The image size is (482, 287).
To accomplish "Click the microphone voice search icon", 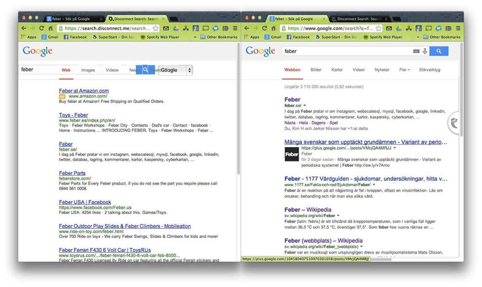I will click(425, 51).
